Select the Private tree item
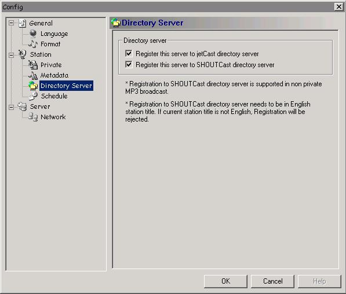The image size is (346, 294). pos(51,65)
